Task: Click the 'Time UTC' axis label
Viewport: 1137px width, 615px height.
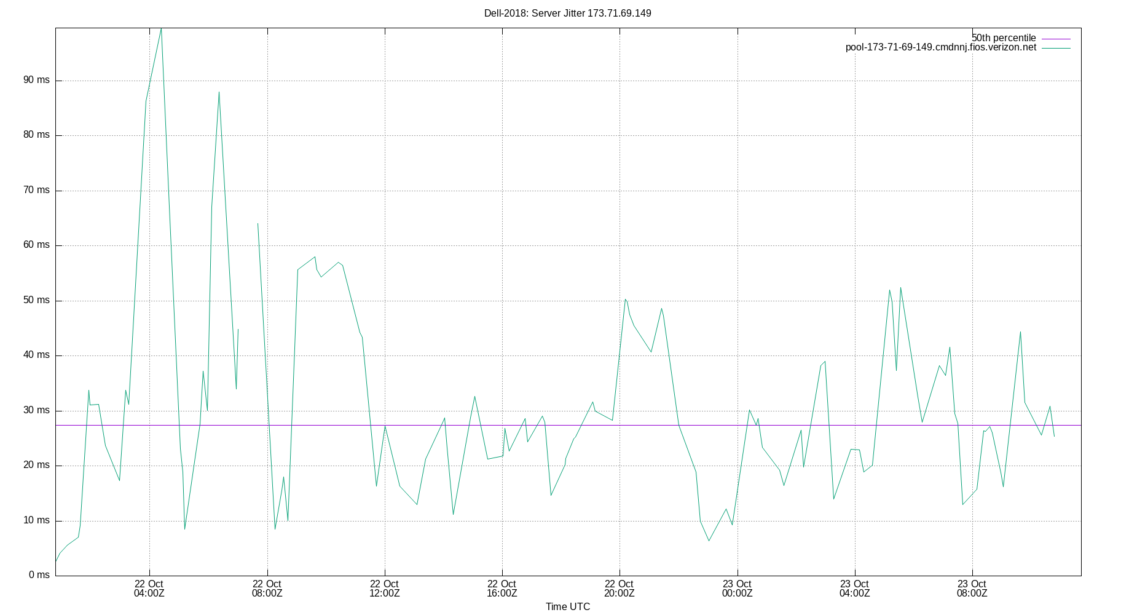Action: tap(567, 606)
